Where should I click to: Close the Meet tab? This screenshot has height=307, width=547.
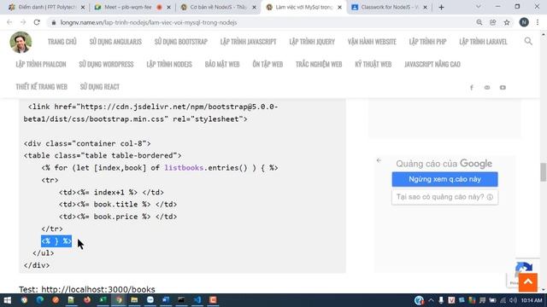coord(168,7)
